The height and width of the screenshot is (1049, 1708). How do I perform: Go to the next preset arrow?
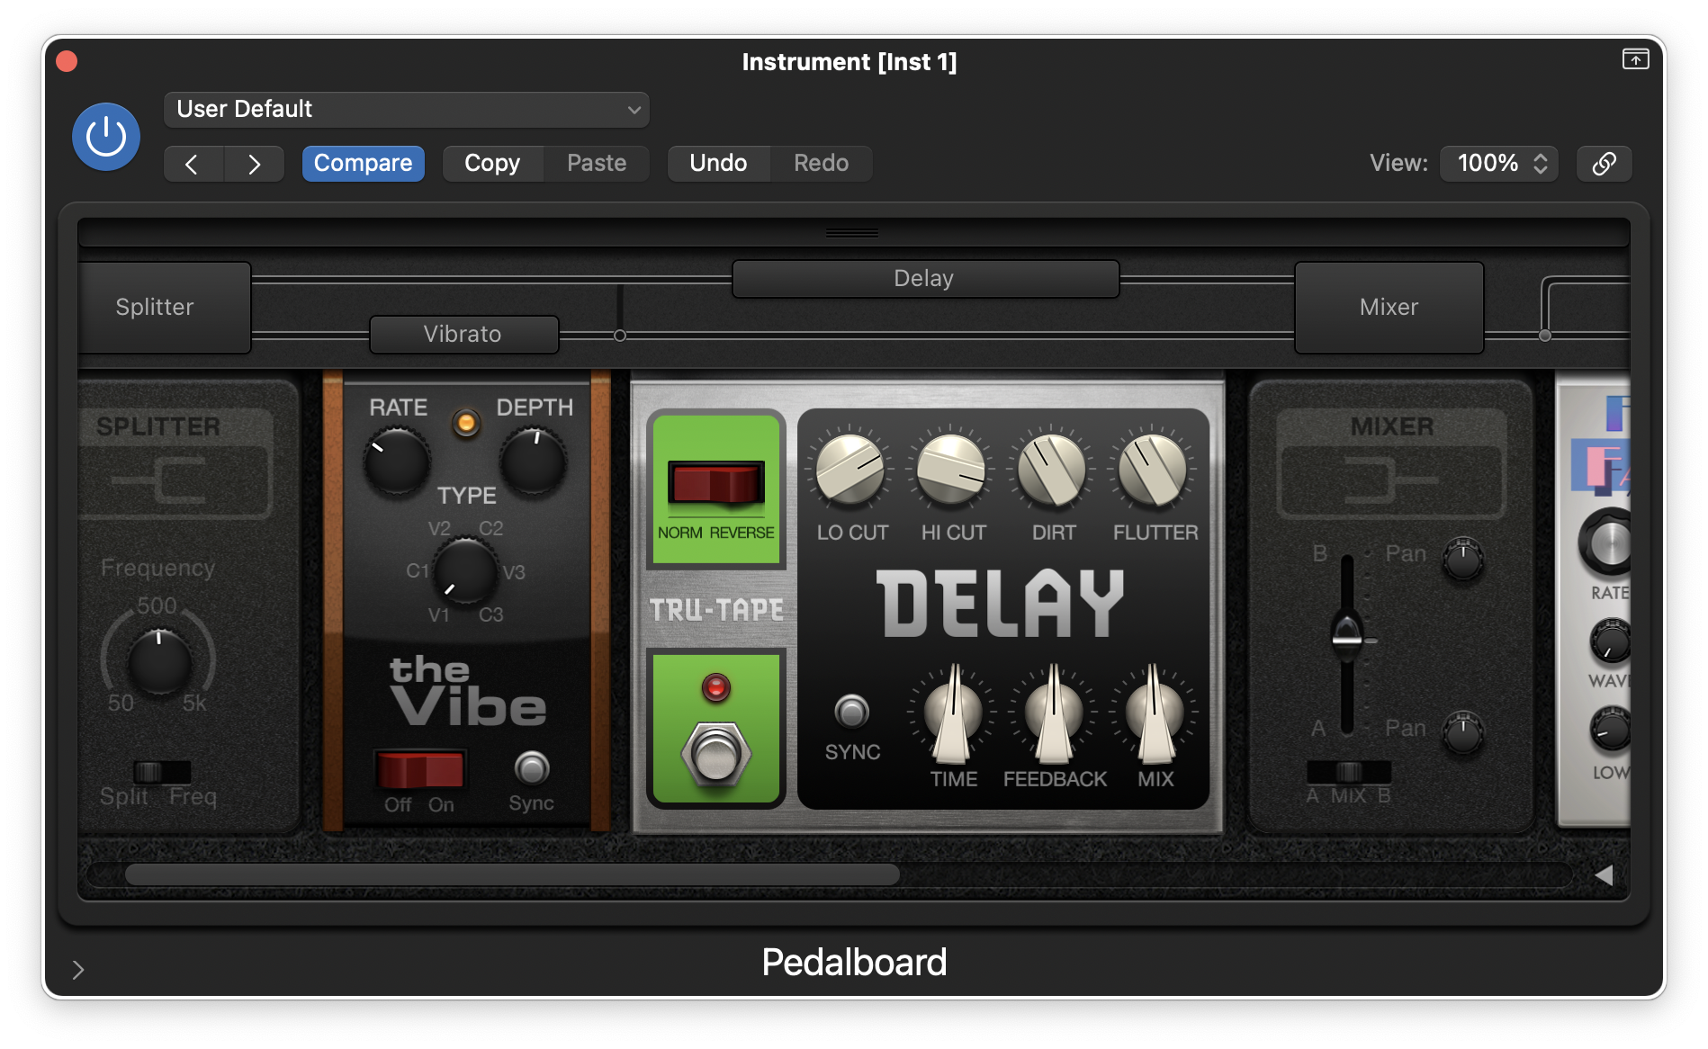255,164
